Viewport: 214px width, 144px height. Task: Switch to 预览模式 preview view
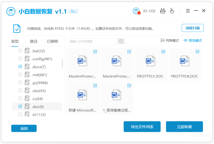193,40
